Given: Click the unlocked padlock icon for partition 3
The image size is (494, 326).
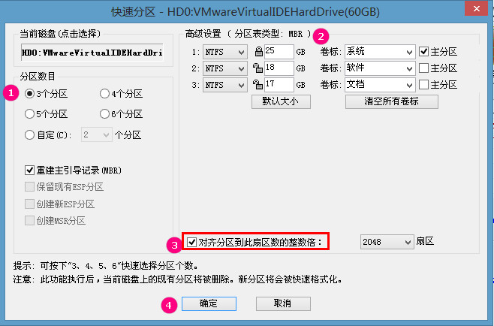Looking at the screenshot, I should [258, 84].
